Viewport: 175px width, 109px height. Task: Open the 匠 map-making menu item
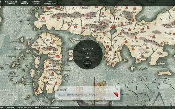pos(50,3)
